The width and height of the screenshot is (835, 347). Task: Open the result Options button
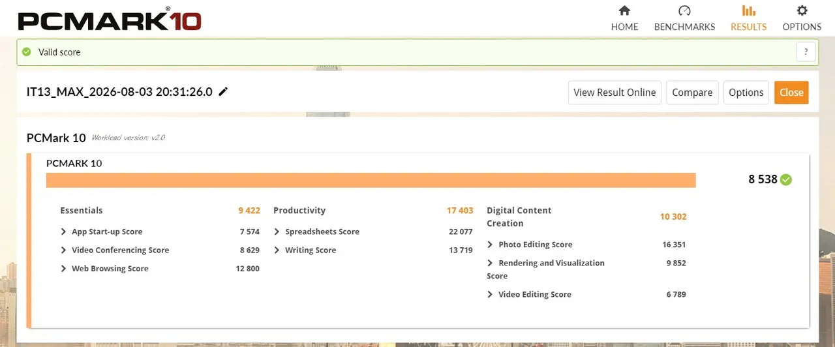tap(746, 93)
